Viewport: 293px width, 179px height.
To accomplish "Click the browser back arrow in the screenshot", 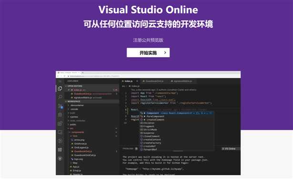I will (x=58, y=76).
